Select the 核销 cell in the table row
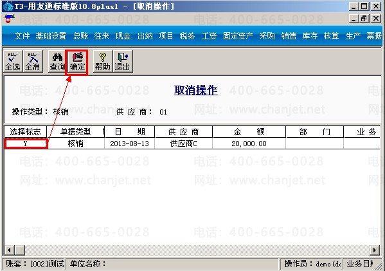385x271 pixels. [76, 144]
